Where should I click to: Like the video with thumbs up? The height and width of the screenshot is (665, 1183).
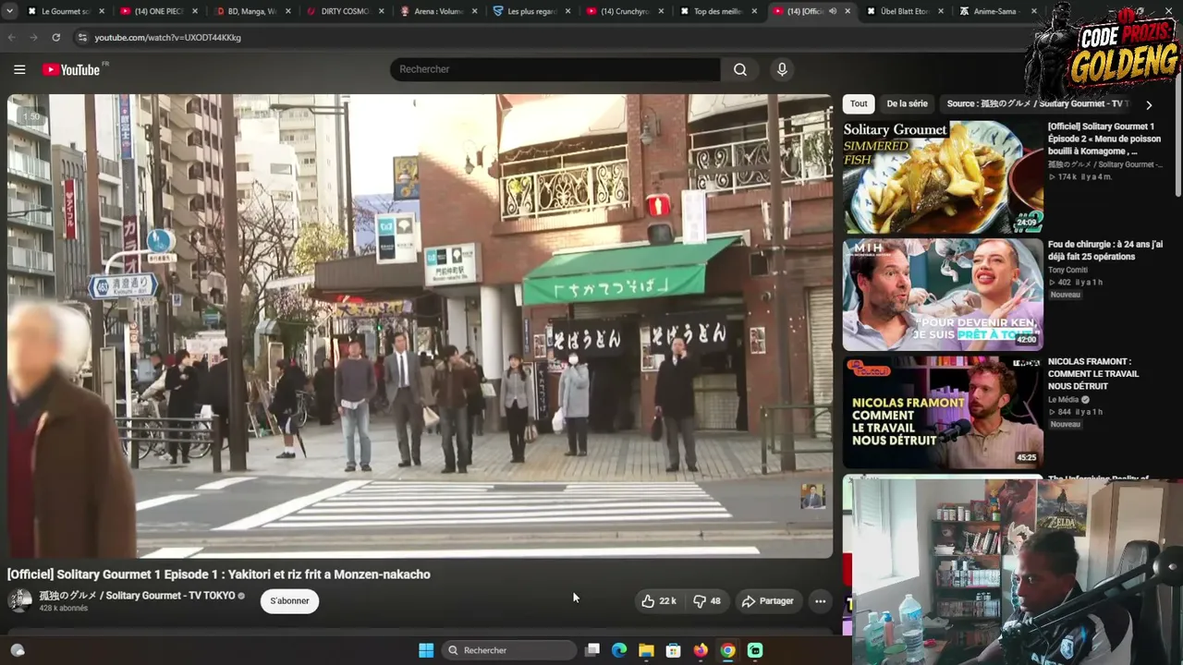[658, 601]
